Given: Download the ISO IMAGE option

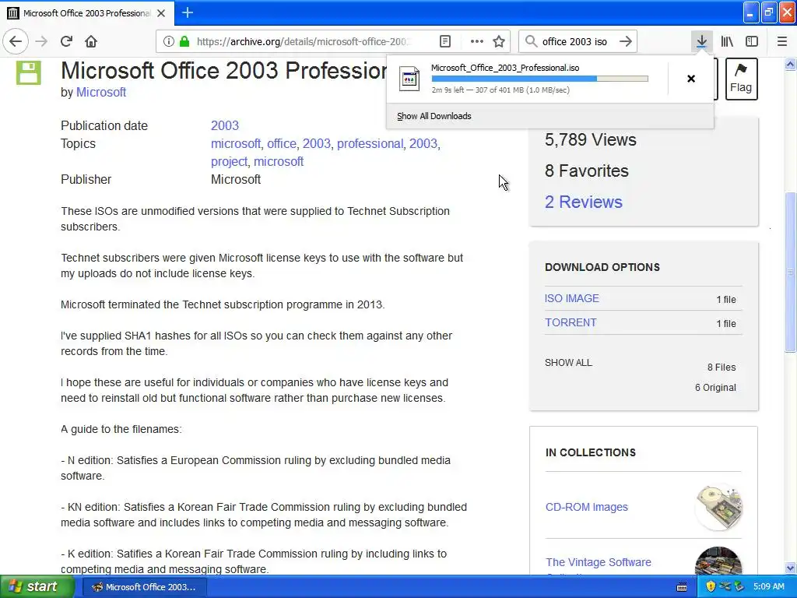Looking at the screenshot, I should click(572, 298).
